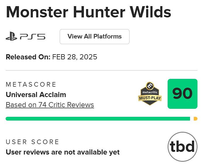The height and width of the screenshot is (166, 202).
Task: Click the Universal Acclaim text
Action: (x=36, y=95)
